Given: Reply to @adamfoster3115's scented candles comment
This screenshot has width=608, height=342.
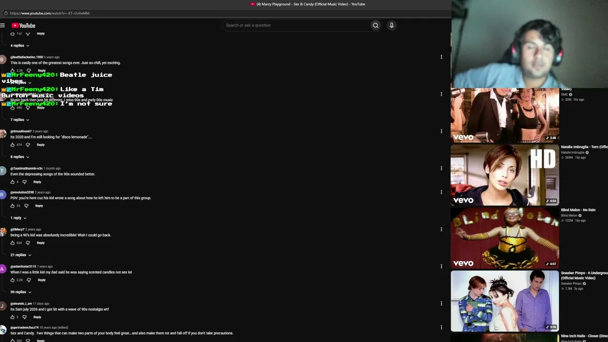Looking at the screenshot, I should 42,280.
